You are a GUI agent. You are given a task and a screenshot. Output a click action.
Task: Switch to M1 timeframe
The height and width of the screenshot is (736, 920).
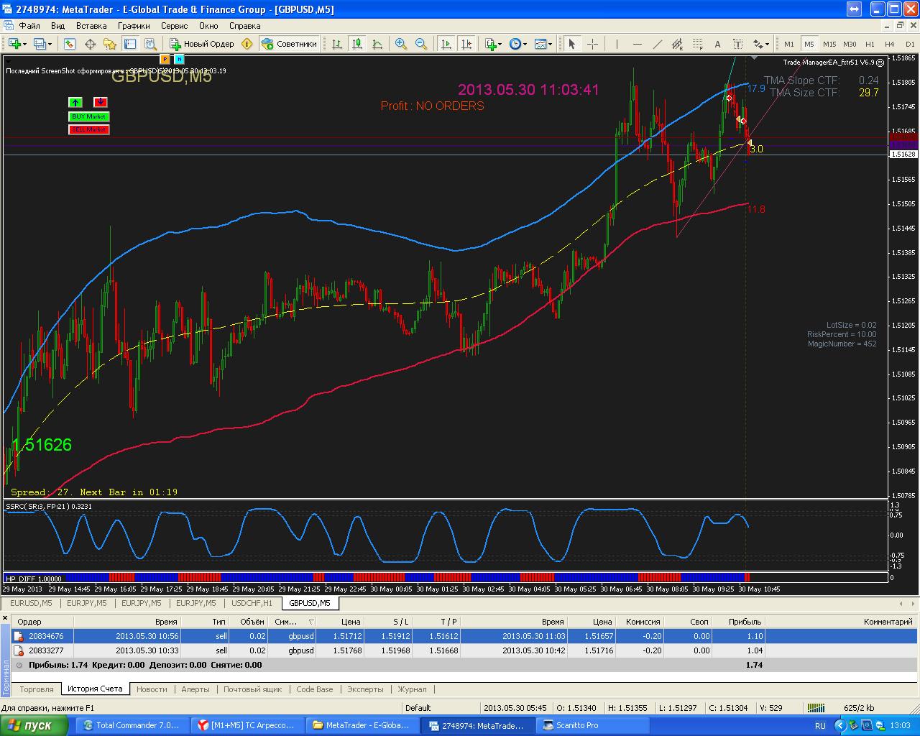point(789,44)
